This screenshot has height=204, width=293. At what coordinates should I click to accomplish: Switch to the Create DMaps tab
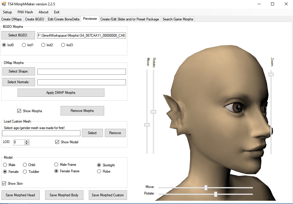[12, 19]
